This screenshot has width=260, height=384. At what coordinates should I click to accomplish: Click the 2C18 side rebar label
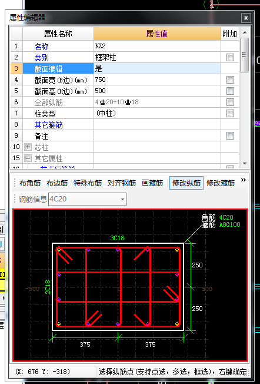coord(48,287)
